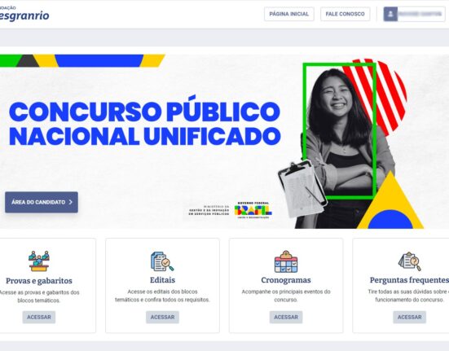
Task: Open the blurred user account dropdown
Action: point(414,14)
